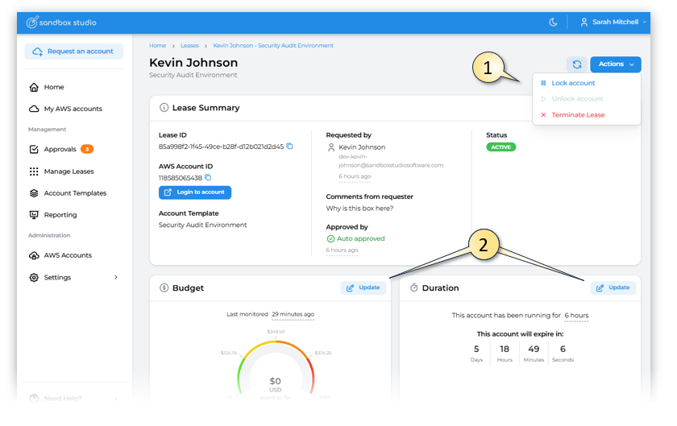
Task: Click '29 minutes ago' last monitored text
Action: pyautogui.click(x=293, y=314)
